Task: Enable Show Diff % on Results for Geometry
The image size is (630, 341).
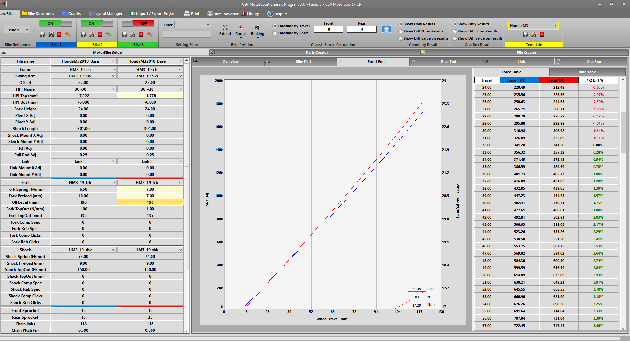Action: click(x=401, y=31)
